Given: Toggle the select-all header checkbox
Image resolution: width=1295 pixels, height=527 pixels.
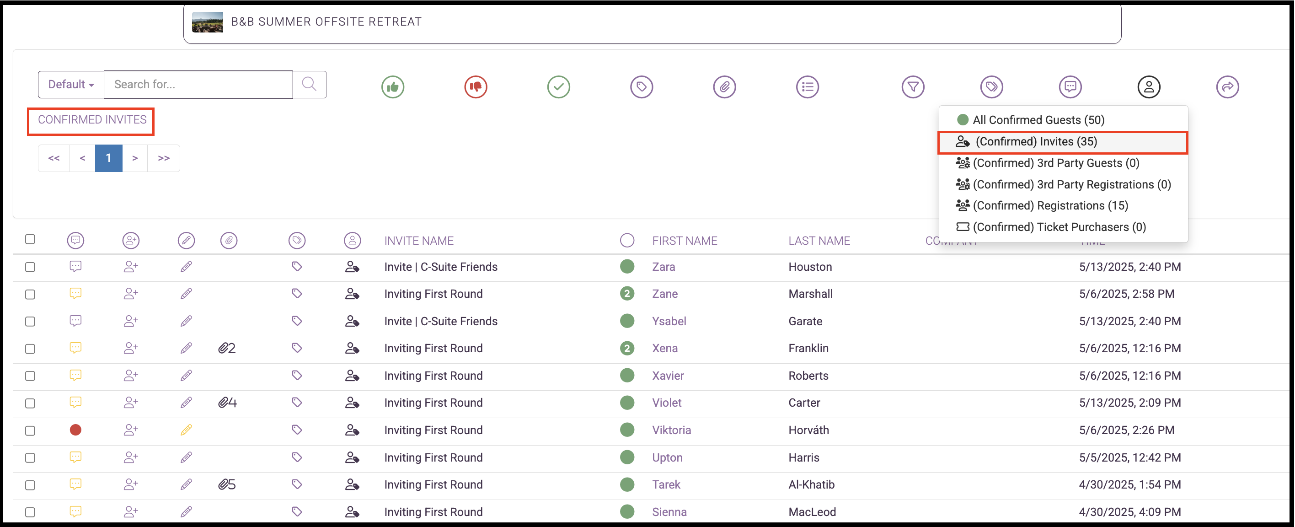Looking at the screenshot, I should pos(30,239).
